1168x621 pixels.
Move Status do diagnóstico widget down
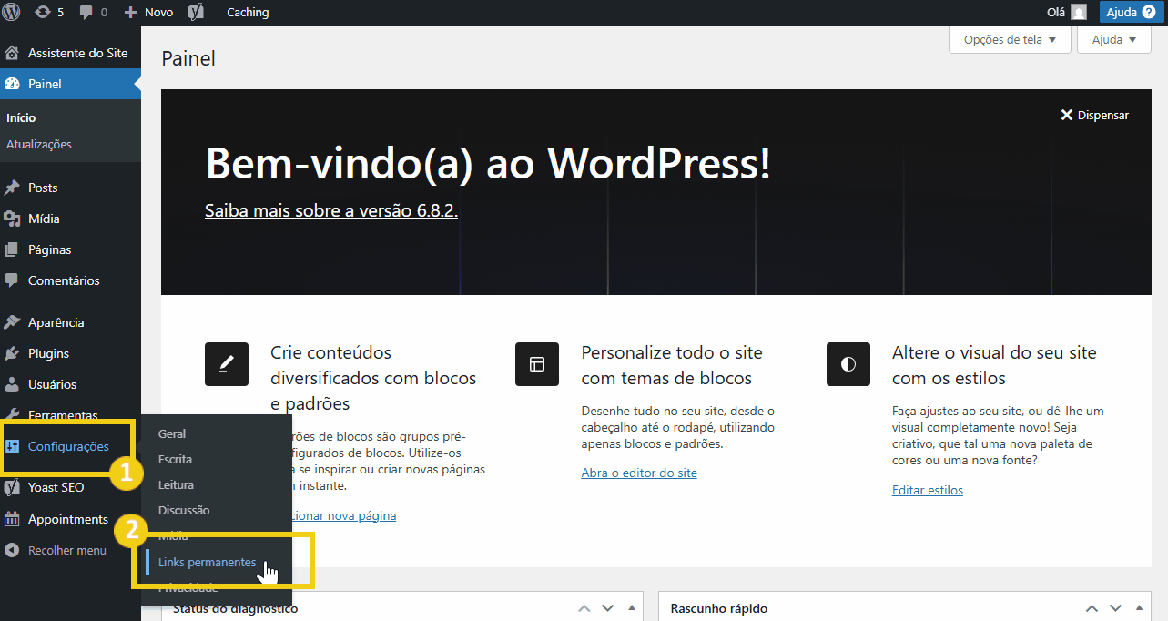(607, 608)
